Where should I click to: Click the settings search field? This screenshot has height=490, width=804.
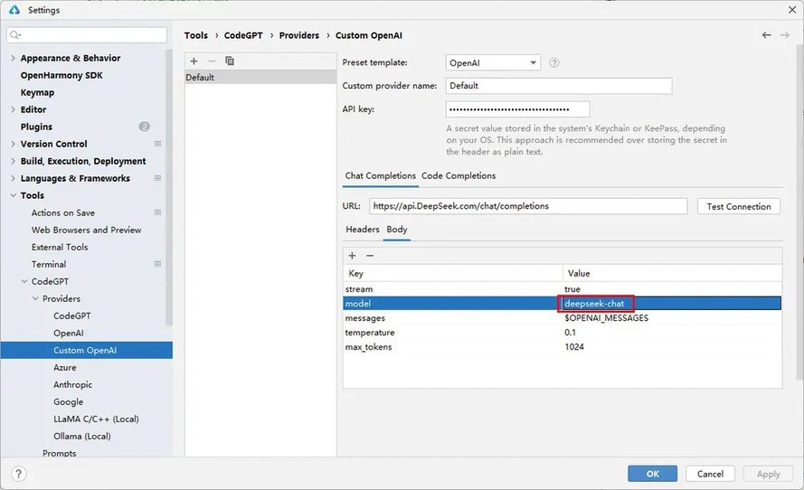(88, 35)
